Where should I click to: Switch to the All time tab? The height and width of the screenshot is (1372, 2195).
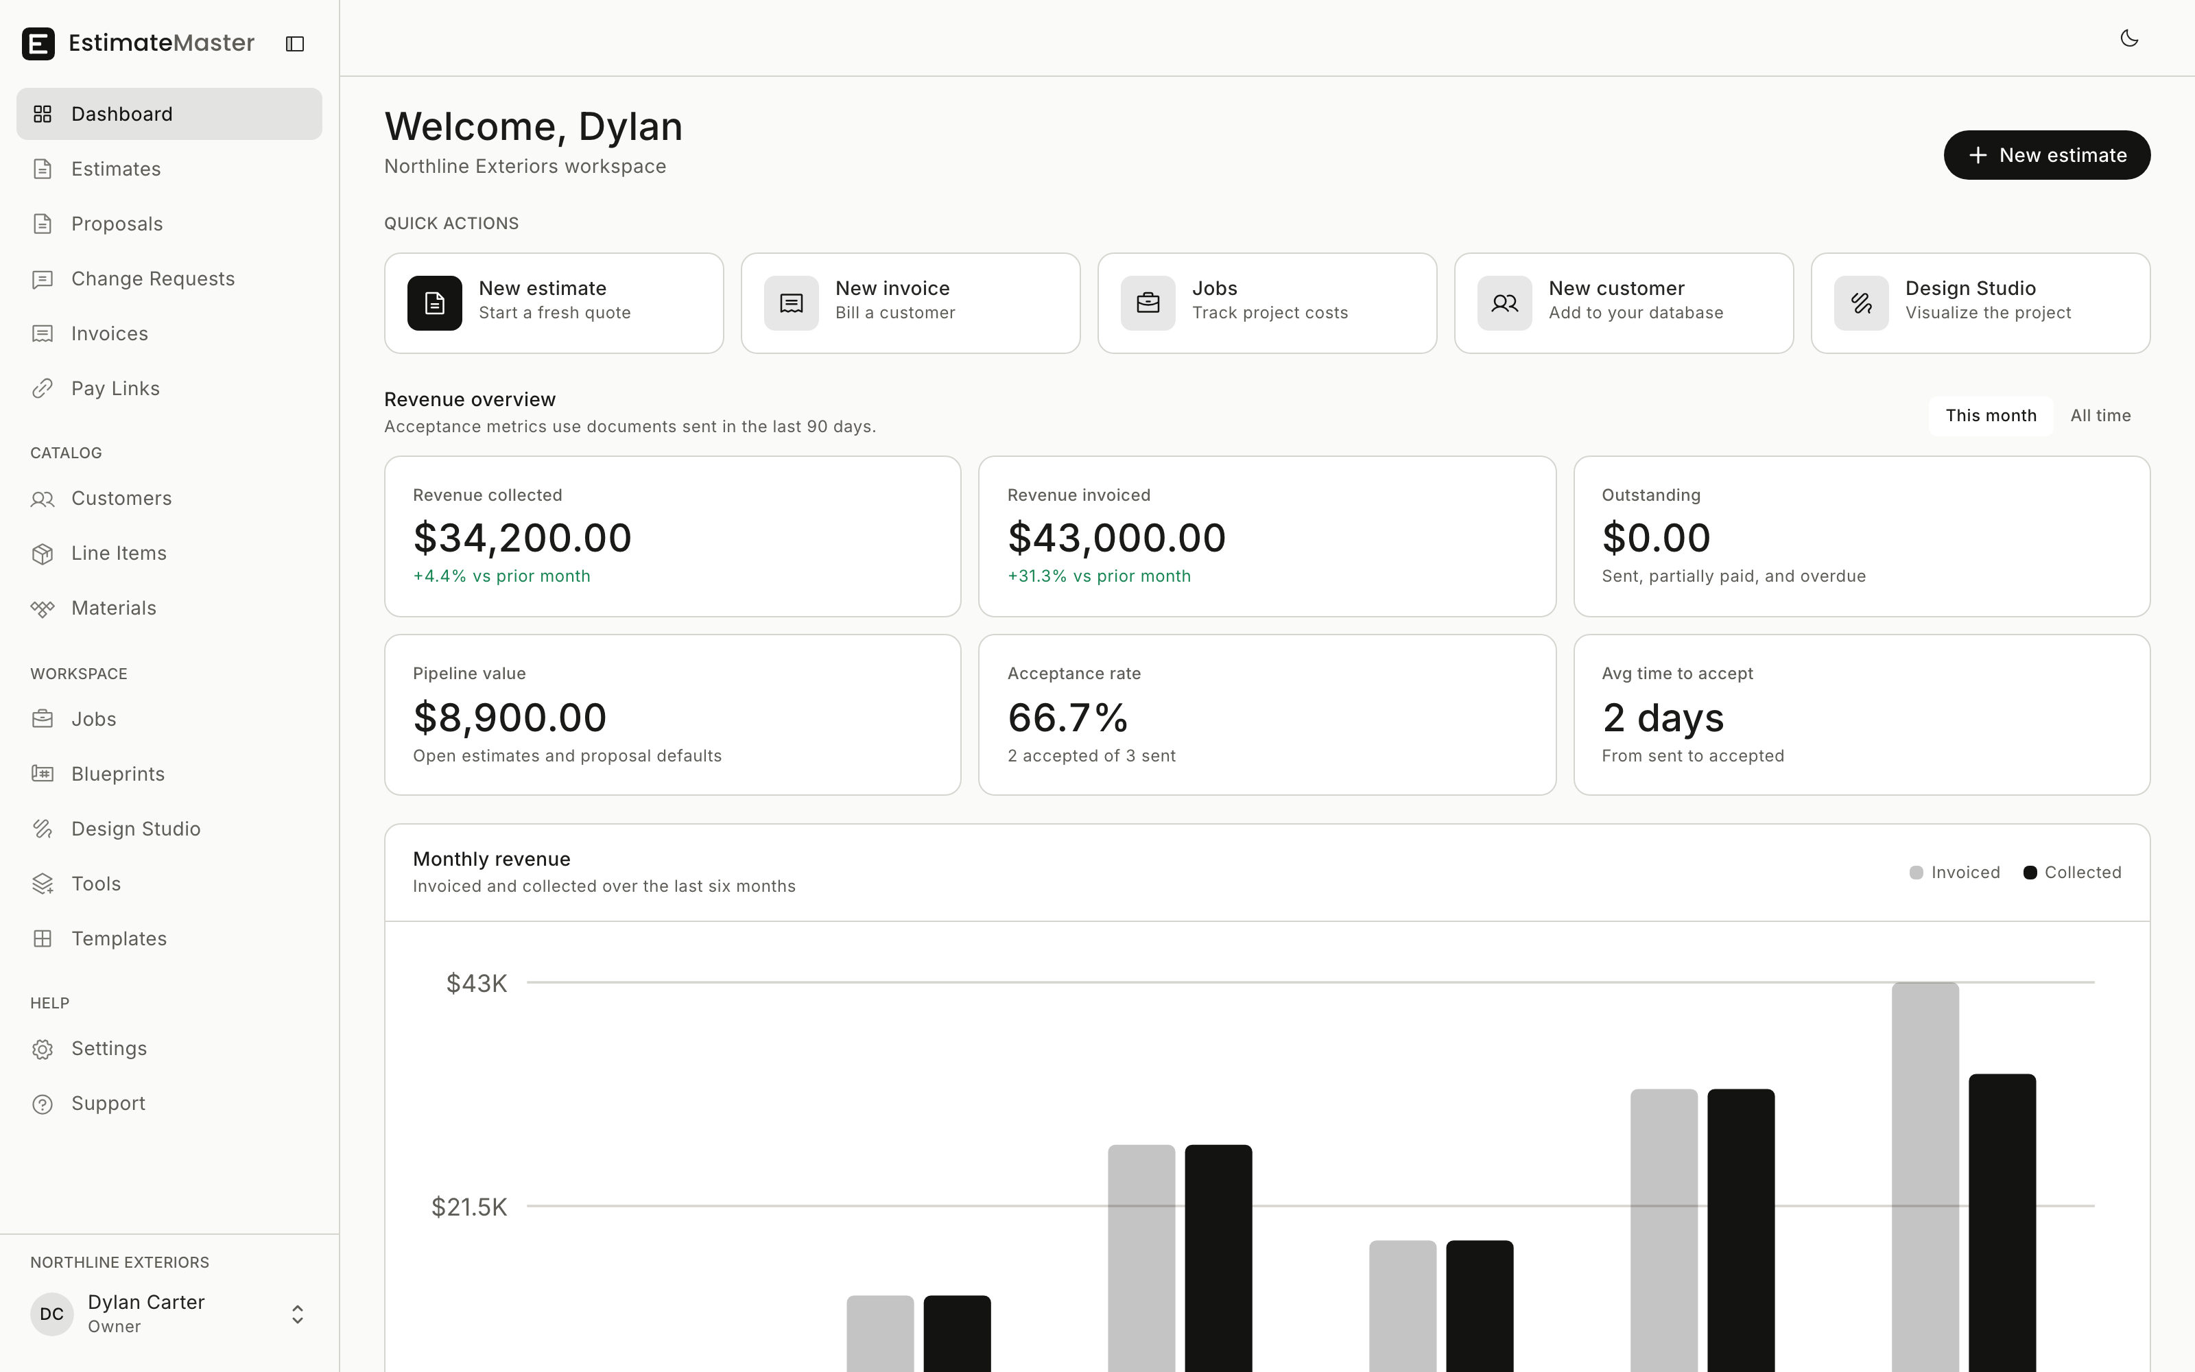(x=2100, y=416)
